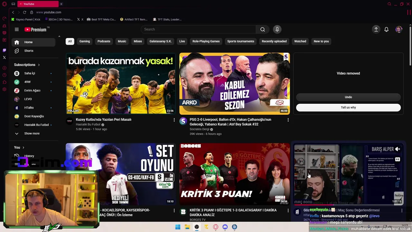Image resolution: width=412 pixels, height=232 pixels.
Task: Select the Galatasaray S.K. filter chip
Action: point(161,41)
